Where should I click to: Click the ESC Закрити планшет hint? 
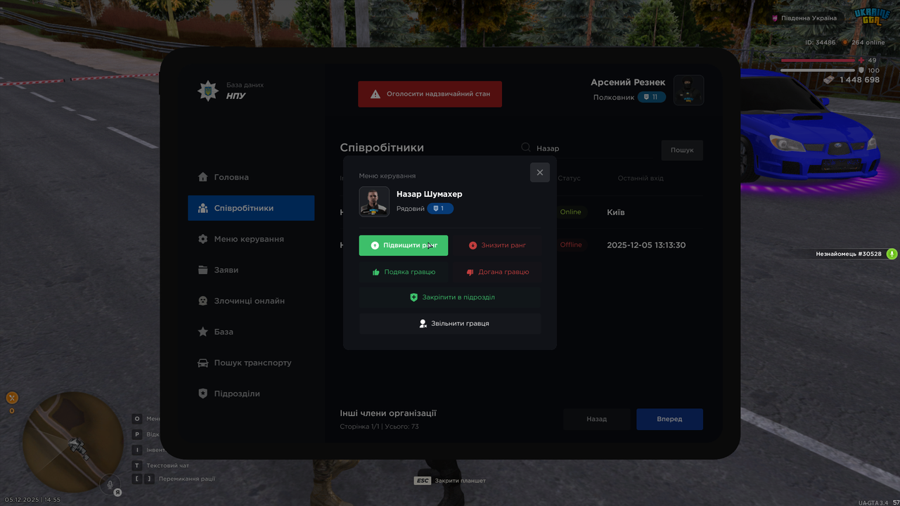(x=450, y=481)
